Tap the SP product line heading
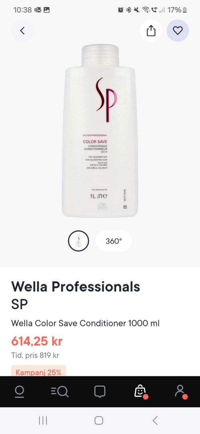The image size is (200, 434). click(x=19, y=304)
